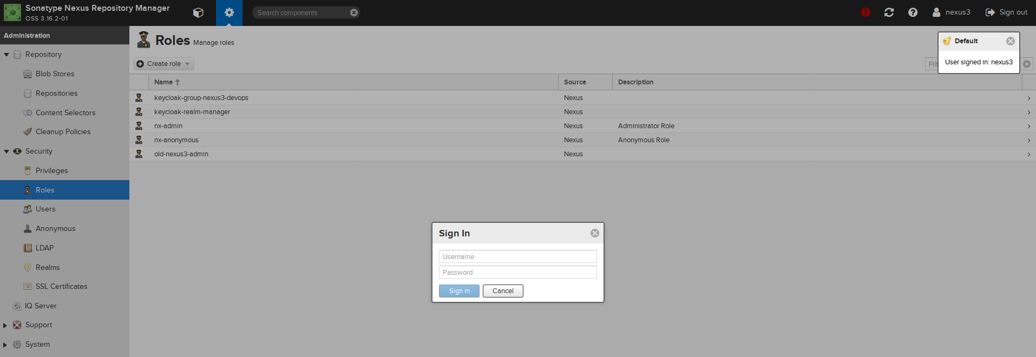Open Blob Stores in sidebar
Screen dimensions: 1036x357
click(55, 74)
